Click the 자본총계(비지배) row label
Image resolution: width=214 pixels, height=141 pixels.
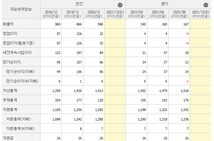pos(20,128)
